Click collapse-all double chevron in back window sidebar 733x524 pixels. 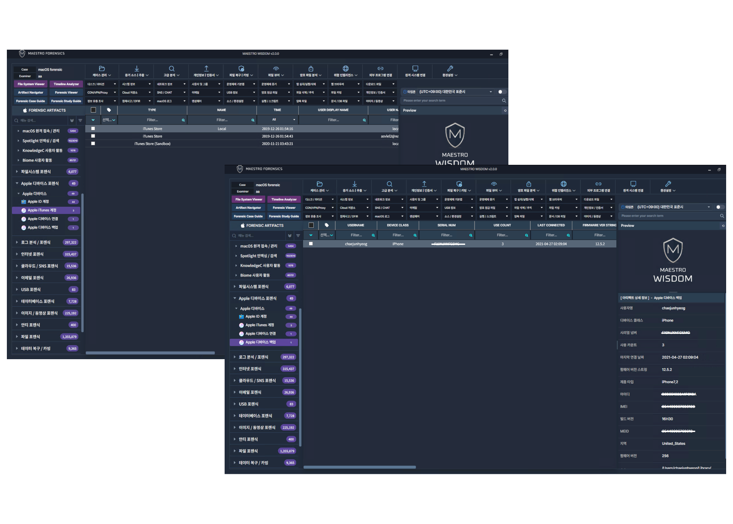point(72,121)
